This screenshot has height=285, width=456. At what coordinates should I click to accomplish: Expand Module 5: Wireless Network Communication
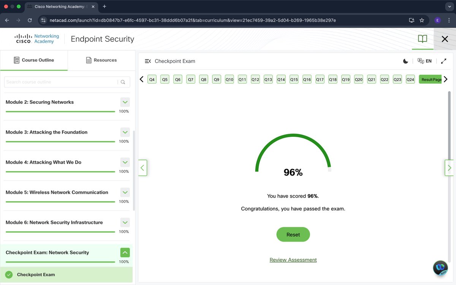[125, 192]
